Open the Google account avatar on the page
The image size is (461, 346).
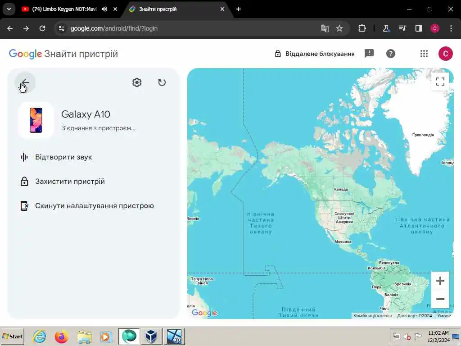click(x=445, y=54)
